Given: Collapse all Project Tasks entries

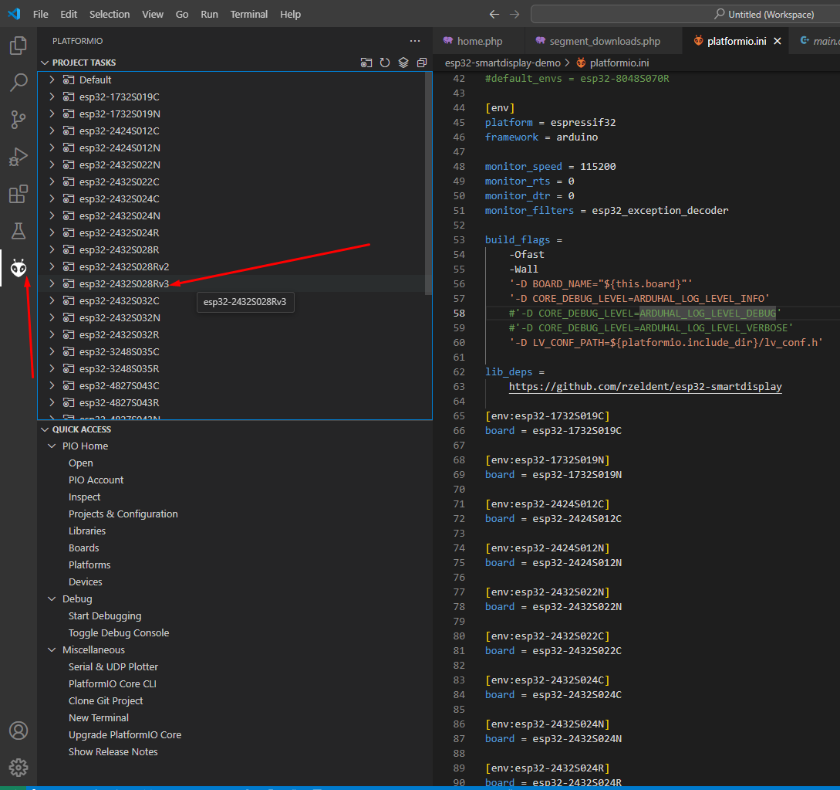Looking at the screenshot, I should (421, 63).
